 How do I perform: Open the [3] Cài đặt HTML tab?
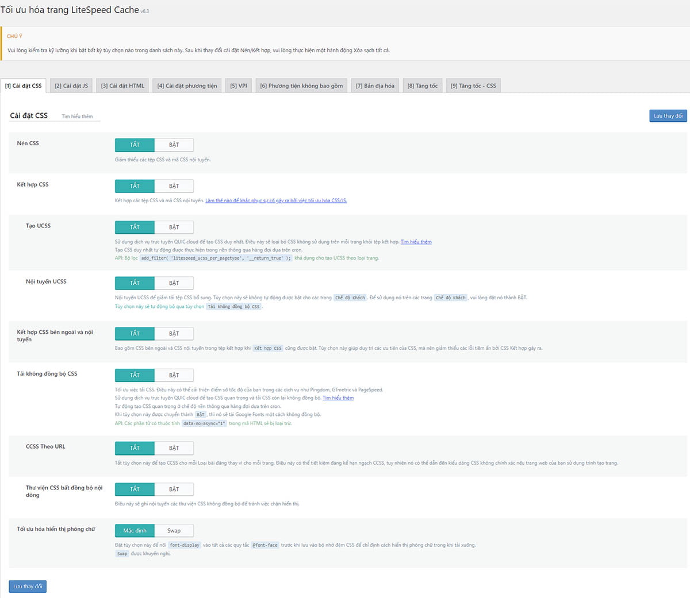122,86
